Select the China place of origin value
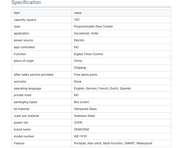This screenshot has width=184, height=148. (78, 61)
